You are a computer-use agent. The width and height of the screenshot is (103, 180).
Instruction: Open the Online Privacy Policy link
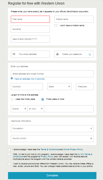point(73,150)
